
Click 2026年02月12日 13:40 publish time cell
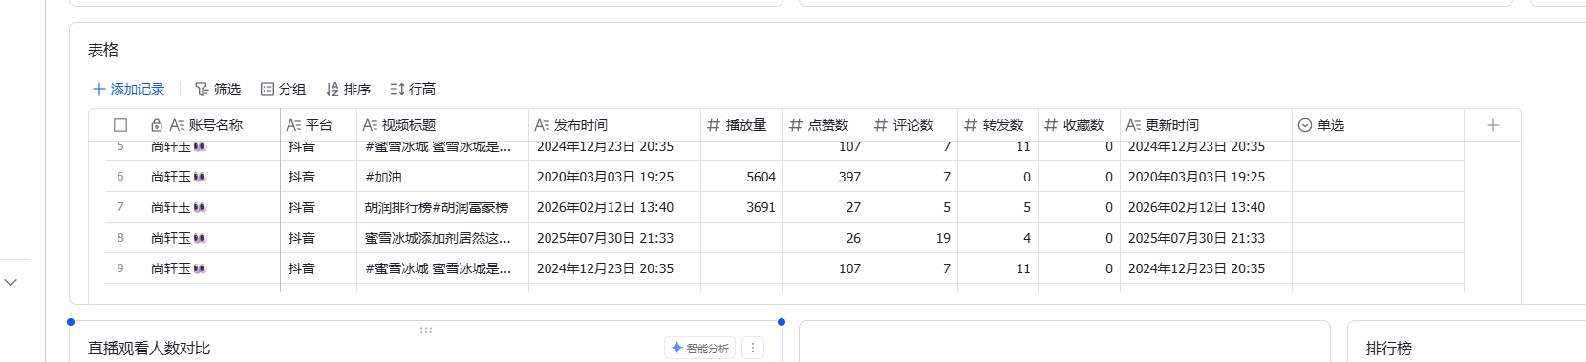tap(615, 207)
